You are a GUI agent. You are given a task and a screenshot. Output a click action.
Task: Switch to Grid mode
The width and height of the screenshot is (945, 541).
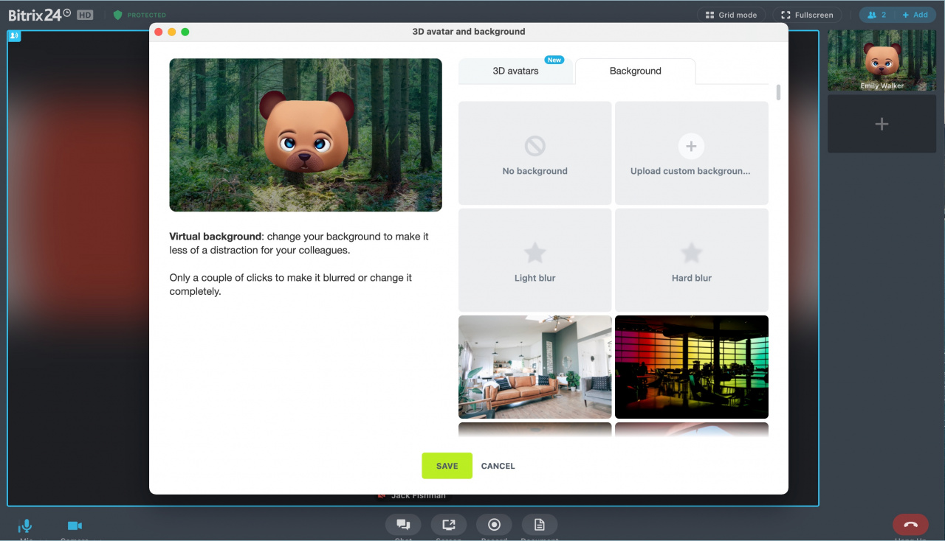tap(731, 15)
